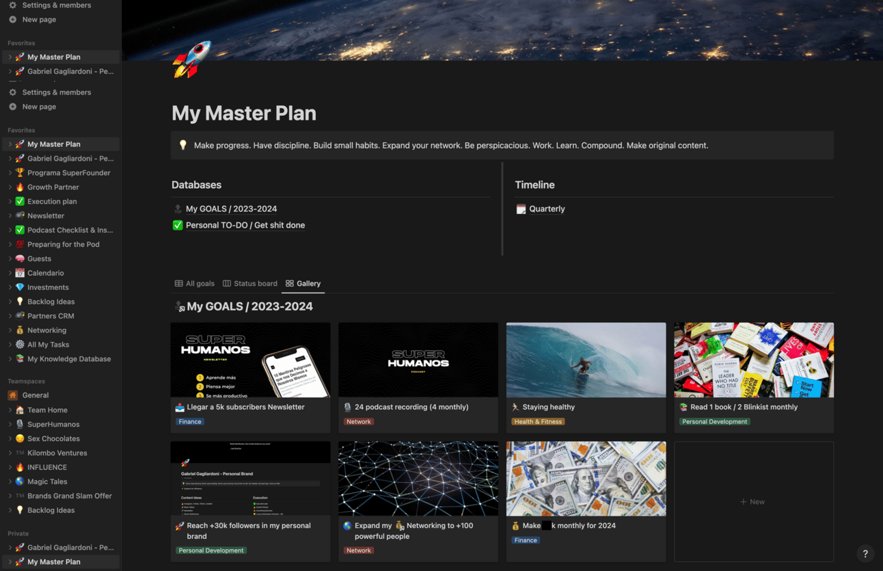Open the help question mark button
This screenshot has height=571, width=883.
pyautogui.click(x=865, y=554)
